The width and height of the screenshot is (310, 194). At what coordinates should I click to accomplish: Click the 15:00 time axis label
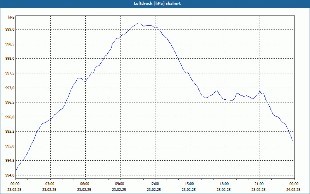click(189, 184)
